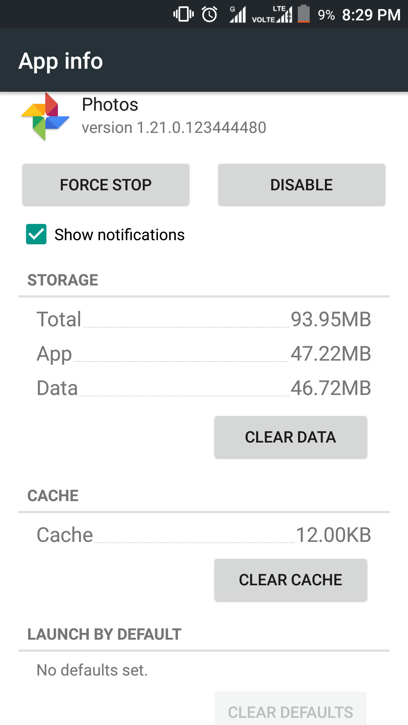Tap the alarm clock status icon
Image resolution: width=408 pixels, height=725 pixels.
209,15
